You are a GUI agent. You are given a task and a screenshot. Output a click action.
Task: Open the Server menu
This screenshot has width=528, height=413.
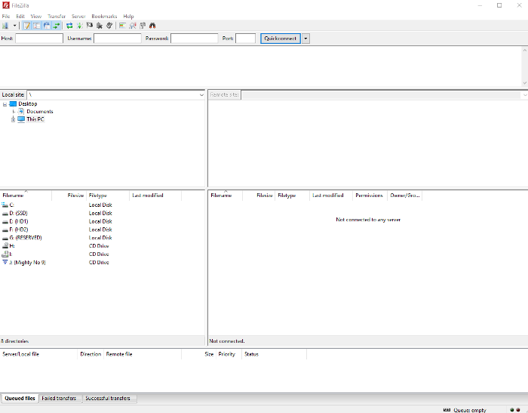78,16
